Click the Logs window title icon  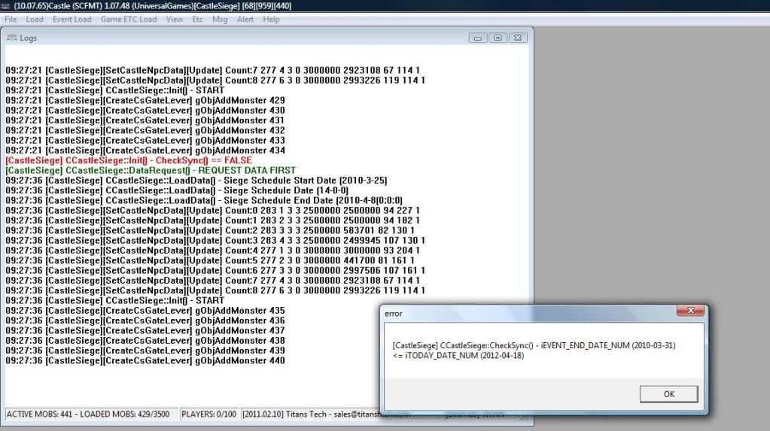11,38
